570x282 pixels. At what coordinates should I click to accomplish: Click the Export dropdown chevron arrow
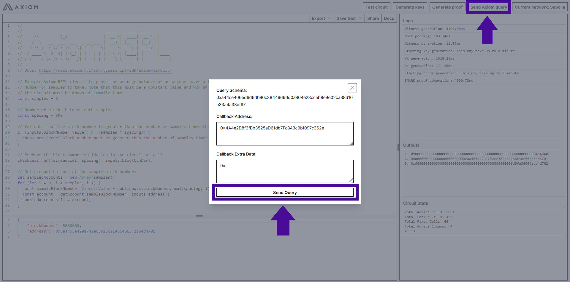click(330, 18)
